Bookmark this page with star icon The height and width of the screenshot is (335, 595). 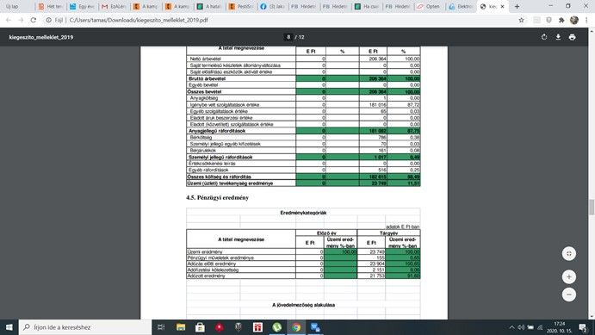522,20
